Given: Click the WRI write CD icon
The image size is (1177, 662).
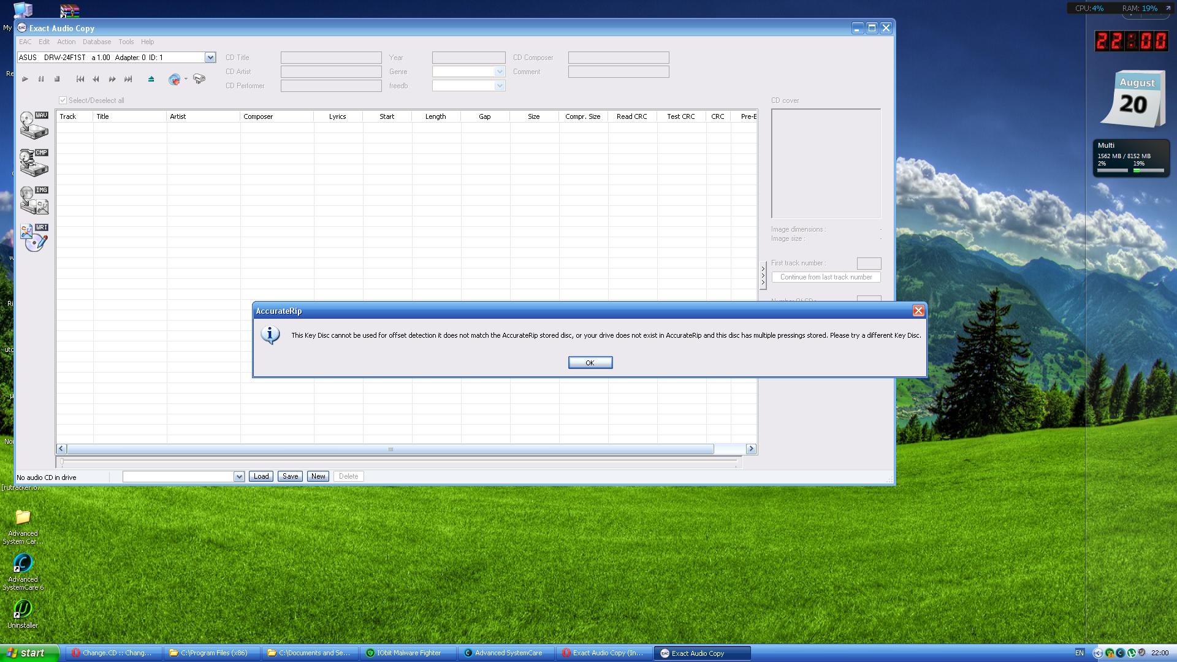Looking at the screenshot, I should [34, 237].
